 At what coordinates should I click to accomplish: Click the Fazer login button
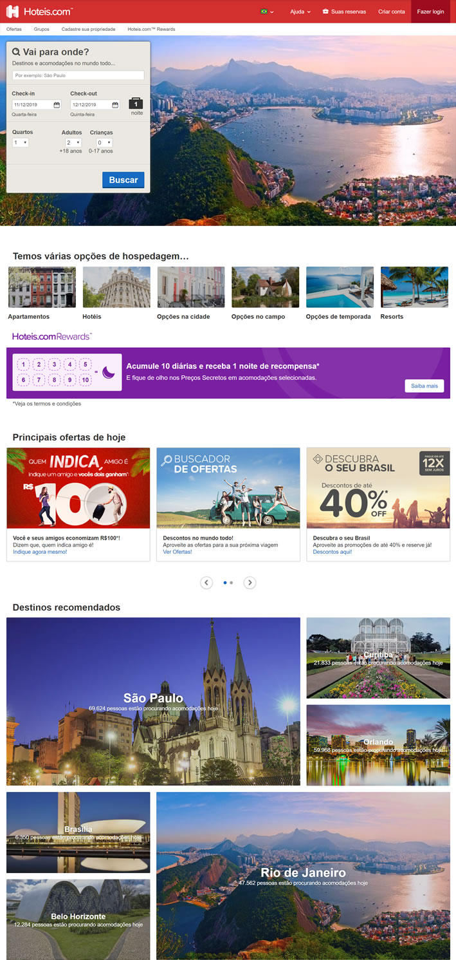coord(431,12)
